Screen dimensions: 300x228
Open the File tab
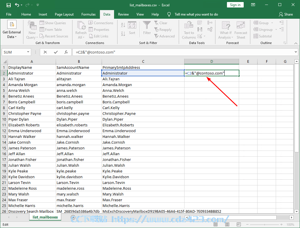[x=9, y=14]
